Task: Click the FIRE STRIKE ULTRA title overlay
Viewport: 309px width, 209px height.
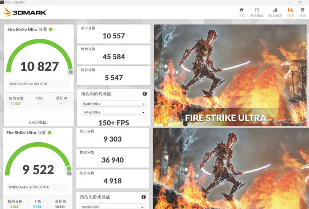Action: click(226, 118)
